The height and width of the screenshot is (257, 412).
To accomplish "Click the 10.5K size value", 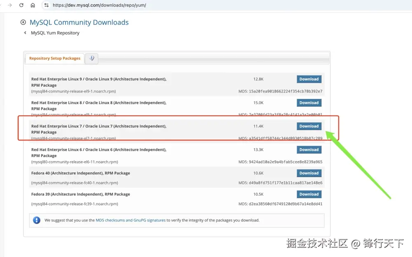I will click(258, 194).
